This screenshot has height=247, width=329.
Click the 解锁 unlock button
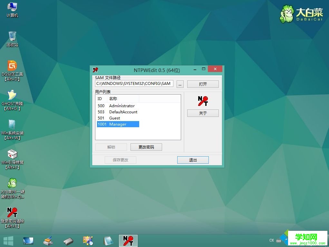pyautogui.click(x=111, y=147)
